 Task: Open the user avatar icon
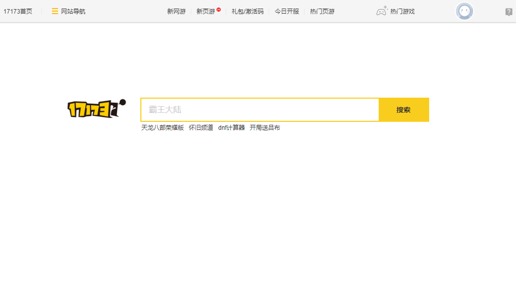(464, 11)
